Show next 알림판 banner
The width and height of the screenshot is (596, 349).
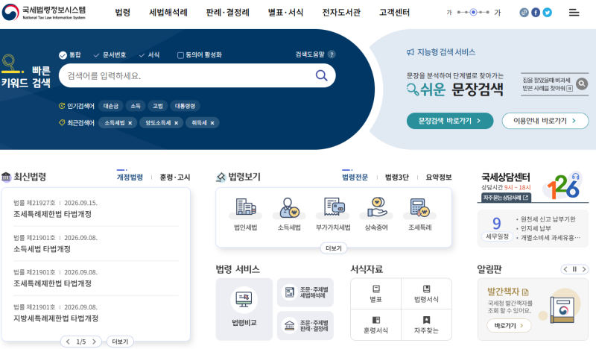click(x=584, y=269)
